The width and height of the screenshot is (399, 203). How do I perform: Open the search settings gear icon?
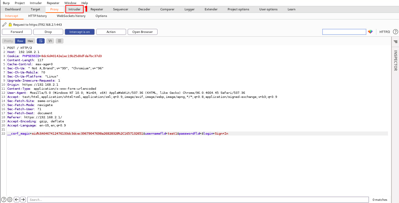[10, 200]
